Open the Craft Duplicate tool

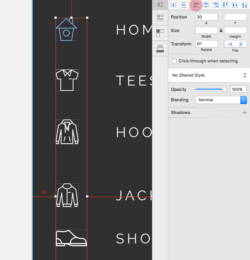pyautogui.click(x=160, y=33)
